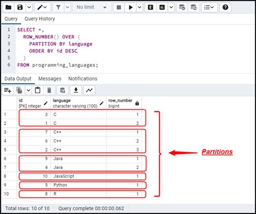256x214 pixels.
Task: Open the help question mark icon
Action: point(225,8)
